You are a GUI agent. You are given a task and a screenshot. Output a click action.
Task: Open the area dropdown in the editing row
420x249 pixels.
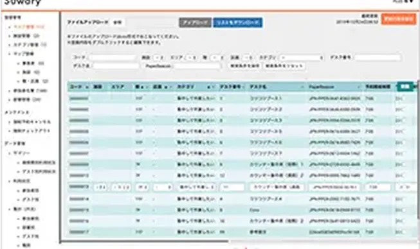tap(121, 187)
